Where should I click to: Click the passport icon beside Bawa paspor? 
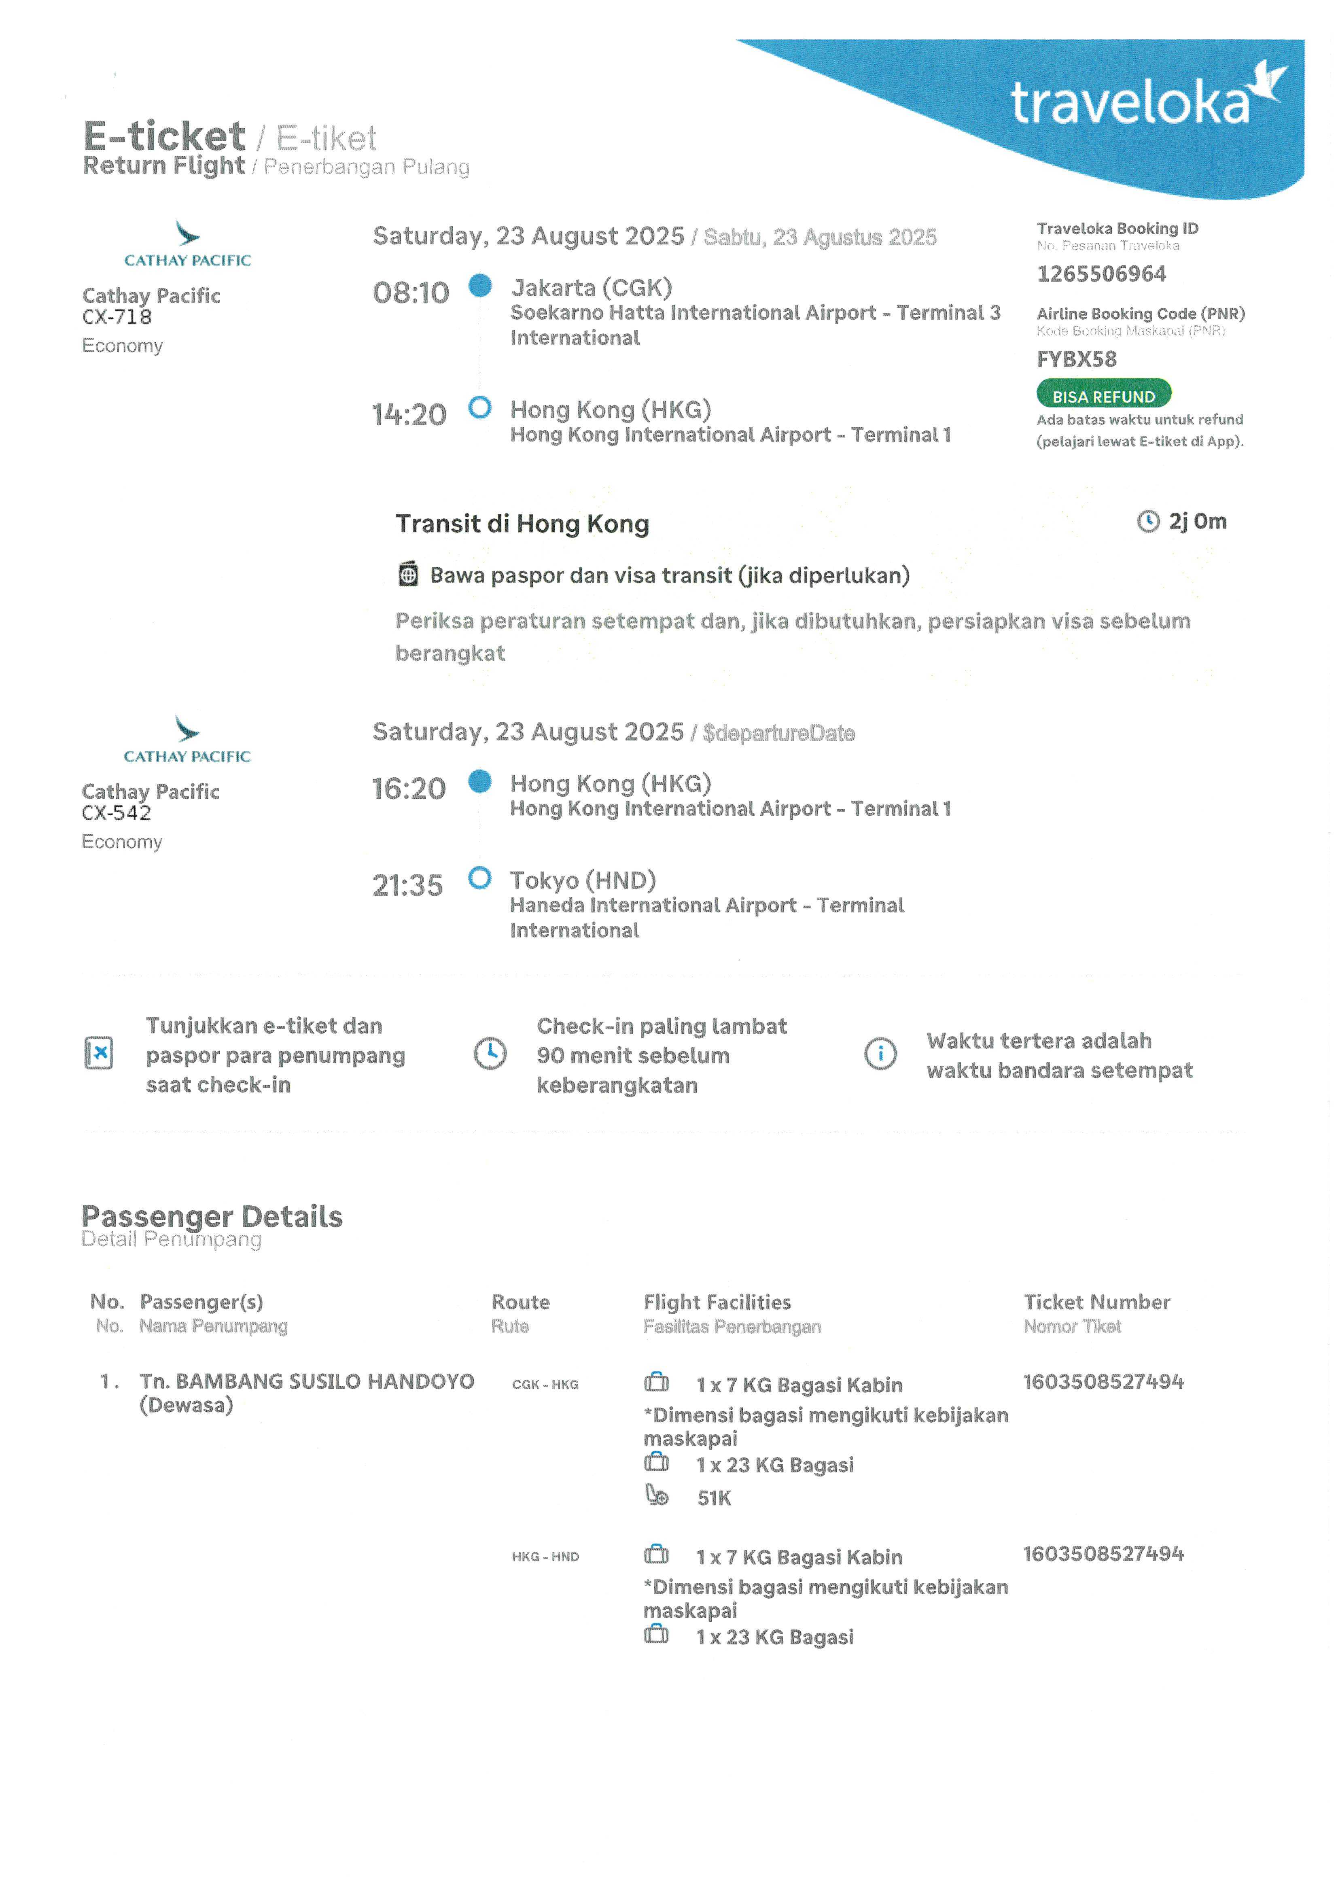coord(408,575)
